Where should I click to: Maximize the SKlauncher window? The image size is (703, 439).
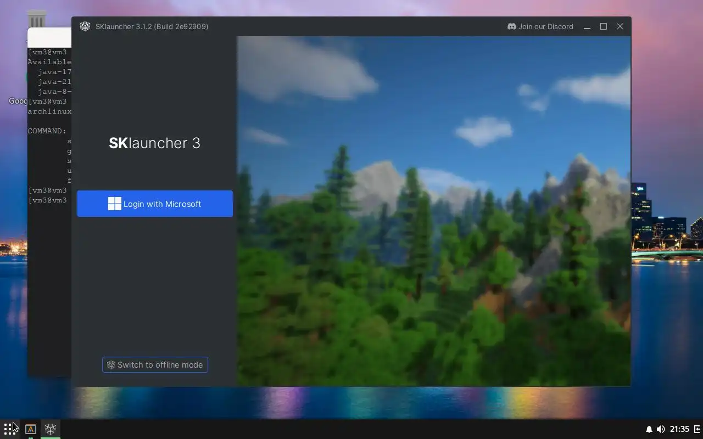[x=604, y=26]
